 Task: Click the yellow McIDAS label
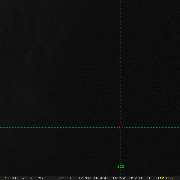point(166,178)
